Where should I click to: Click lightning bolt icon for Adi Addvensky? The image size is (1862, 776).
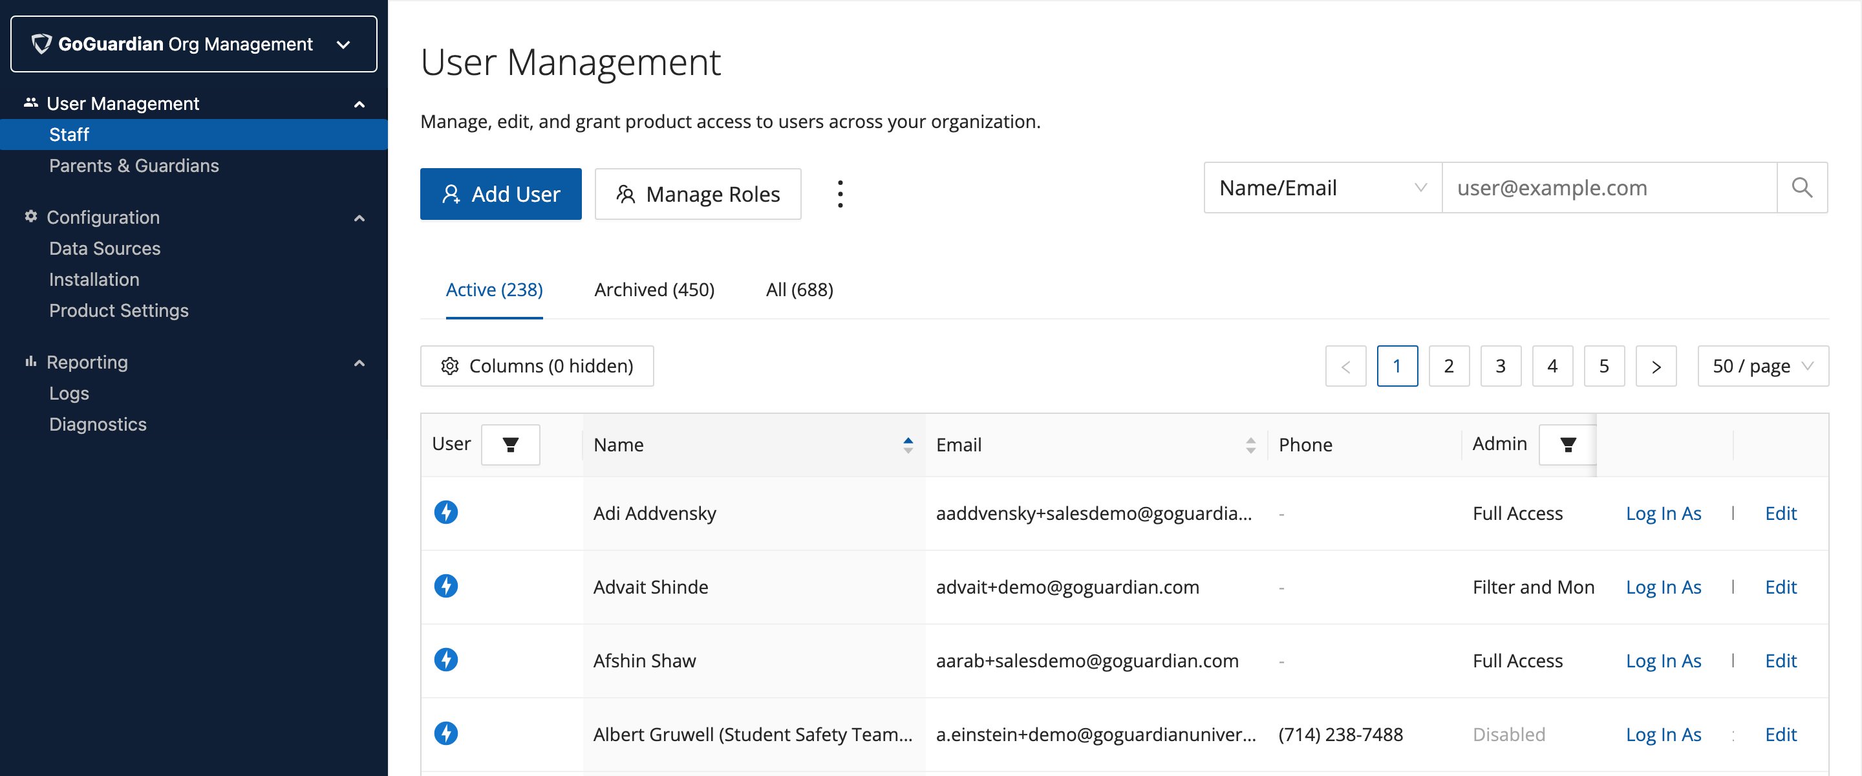coord(446,512)
